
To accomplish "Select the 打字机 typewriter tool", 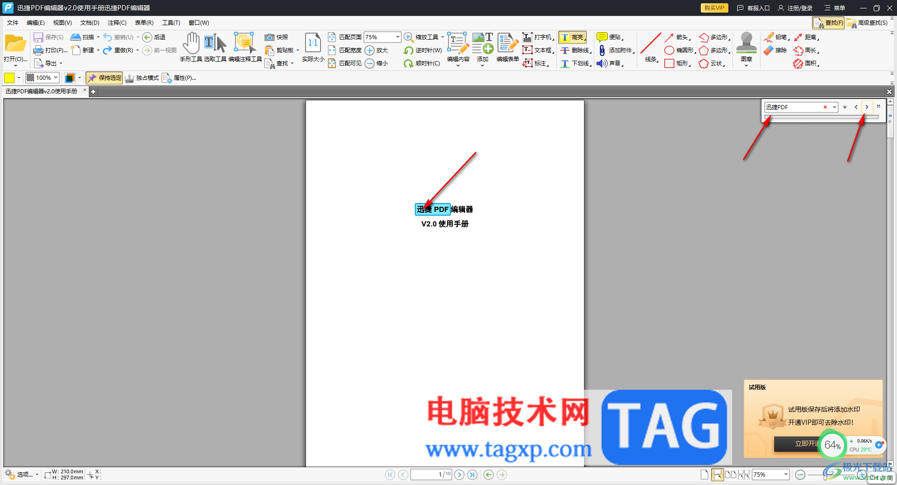I will coord(538,37).
